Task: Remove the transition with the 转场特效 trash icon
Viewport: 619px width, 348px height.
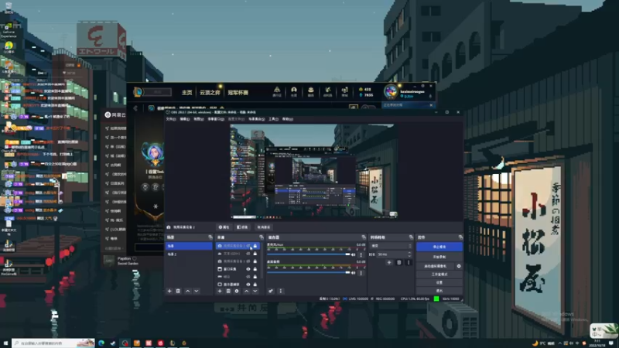Action: tap(398, 262)
